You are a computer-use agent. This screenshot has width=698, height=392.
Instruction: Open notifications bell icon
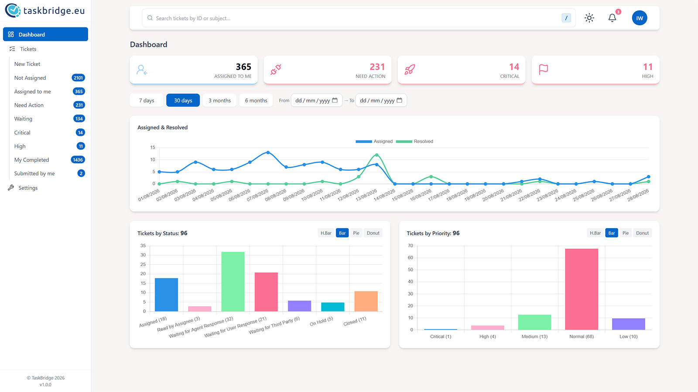[x=612, y=18]
